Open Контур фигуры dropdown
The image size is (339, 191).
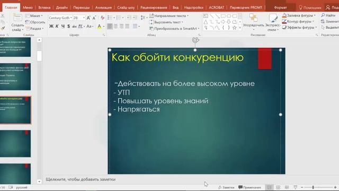[x=298, y=21]
